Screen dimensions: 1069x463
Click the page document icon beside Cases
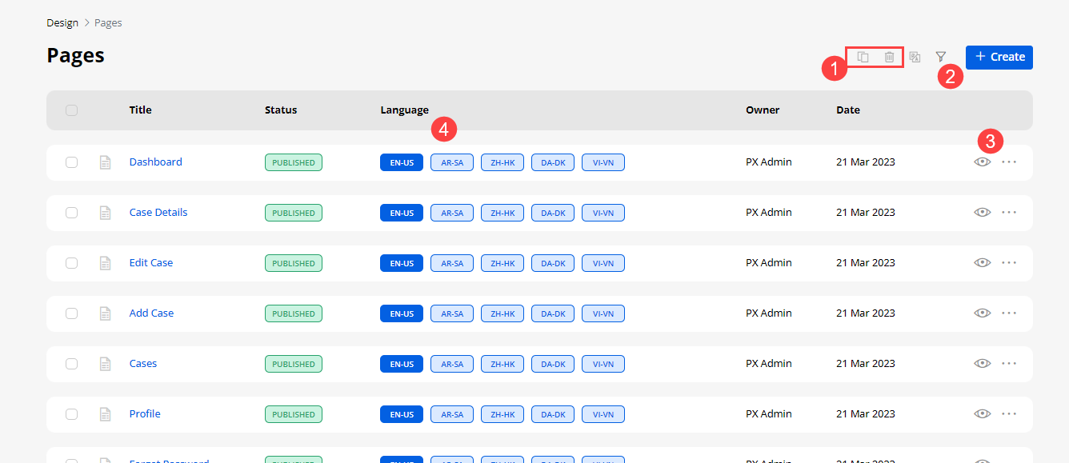coord(105,364)
